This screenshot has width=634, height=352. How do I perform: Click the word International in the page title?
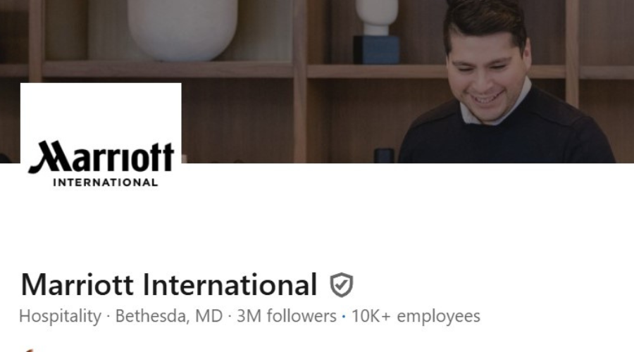230,285
